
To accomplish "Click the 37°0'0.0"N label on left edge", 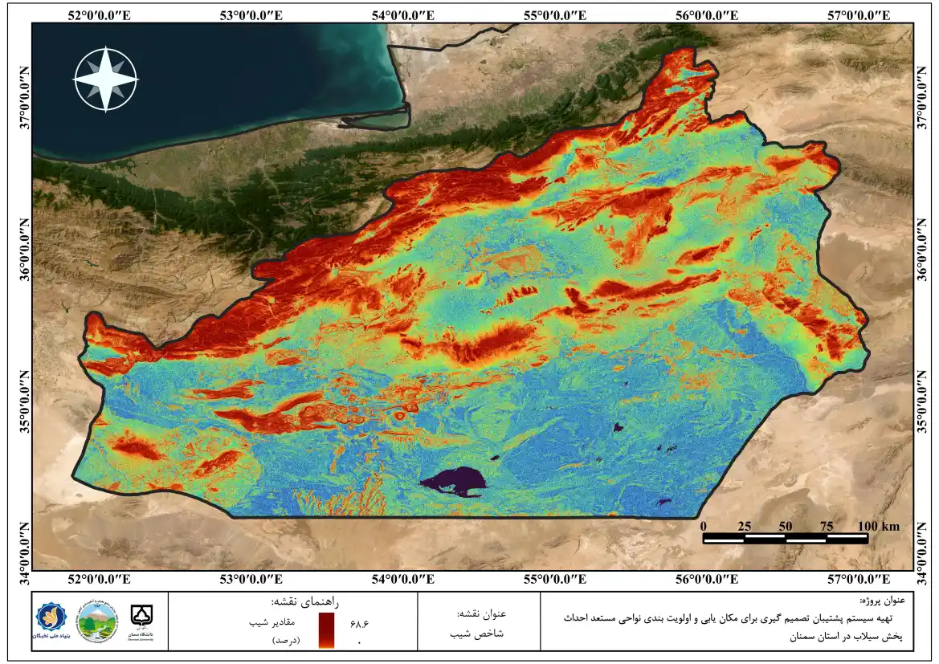I will coord(24,98).
